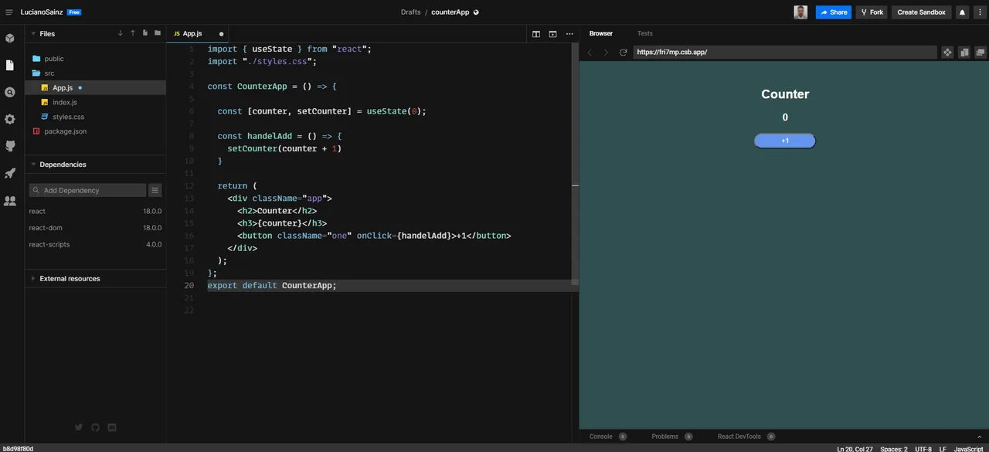Click the Fork button
Image resolution: width=989 pixels, height=452 pixels.
[872, 12]
